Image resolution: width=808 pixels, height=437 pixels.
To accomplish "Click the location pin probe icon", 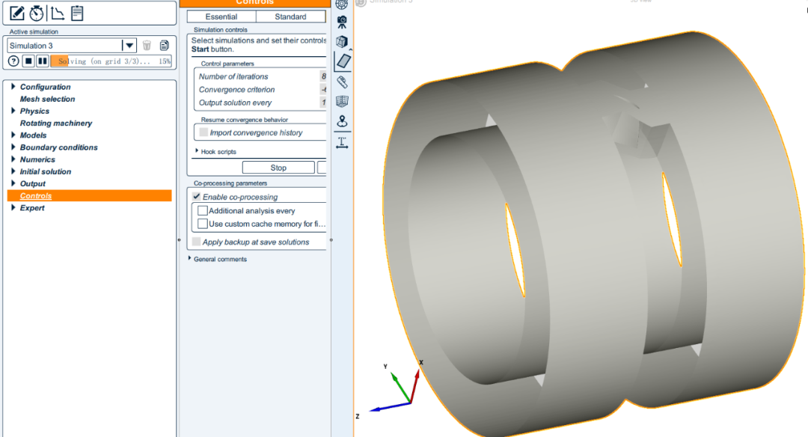I will [x=342, y=121].
